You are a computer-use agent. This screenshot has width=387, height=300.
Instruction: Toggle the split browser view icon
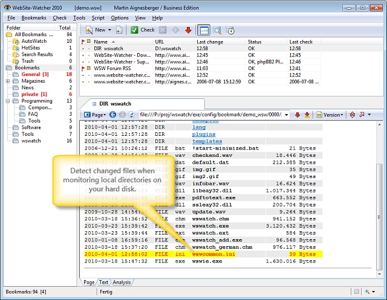(x=204, y=30)
